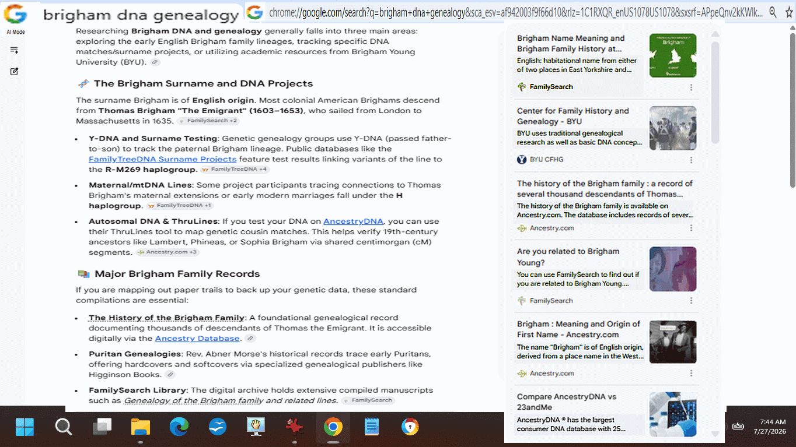
Task: Bookmark this page with the star icon
Action: (x=789, y=12)
